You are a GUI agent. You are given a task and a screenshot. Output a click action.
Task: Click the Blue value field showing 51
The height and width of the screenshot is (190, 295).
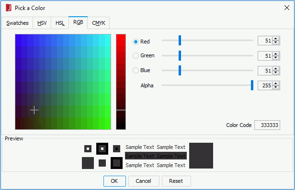(265, 71)
